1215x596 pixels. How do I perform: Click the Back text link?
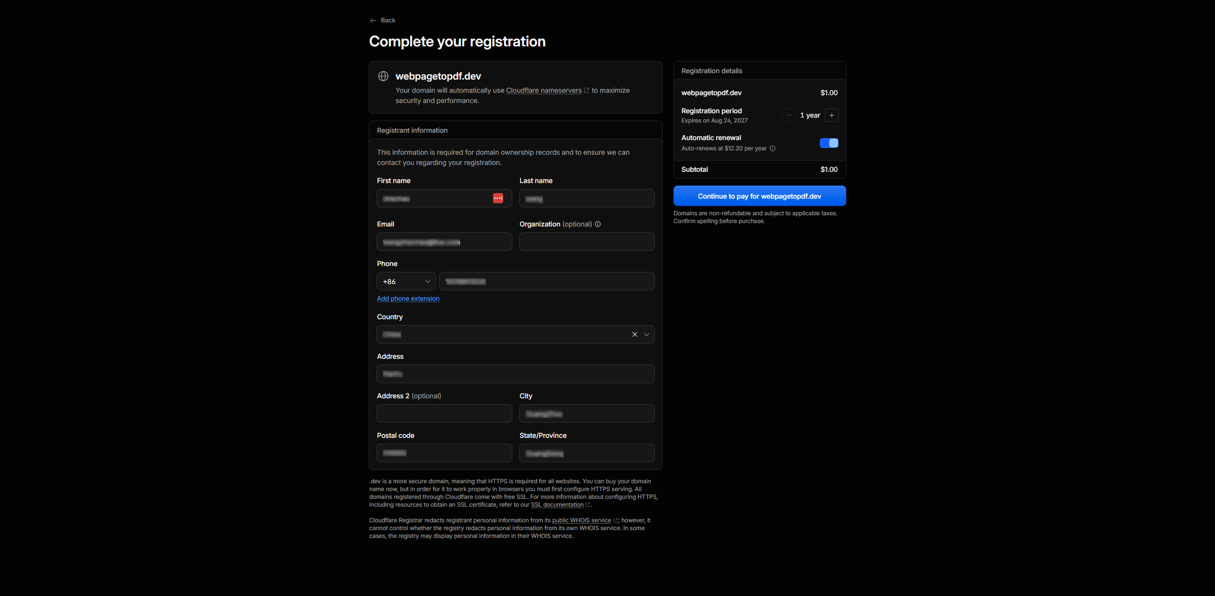point(388,21)
